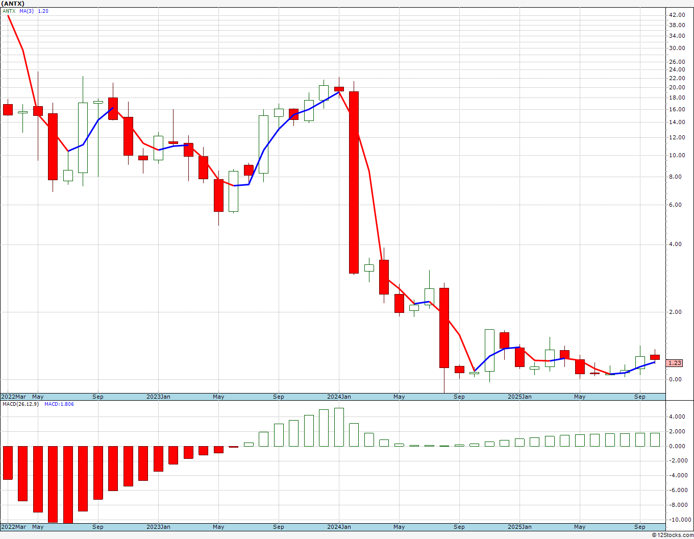This screenshot has height=539, width=694.
Task: Click the 6.00 price axis label
Action: (x=675, y=205)
